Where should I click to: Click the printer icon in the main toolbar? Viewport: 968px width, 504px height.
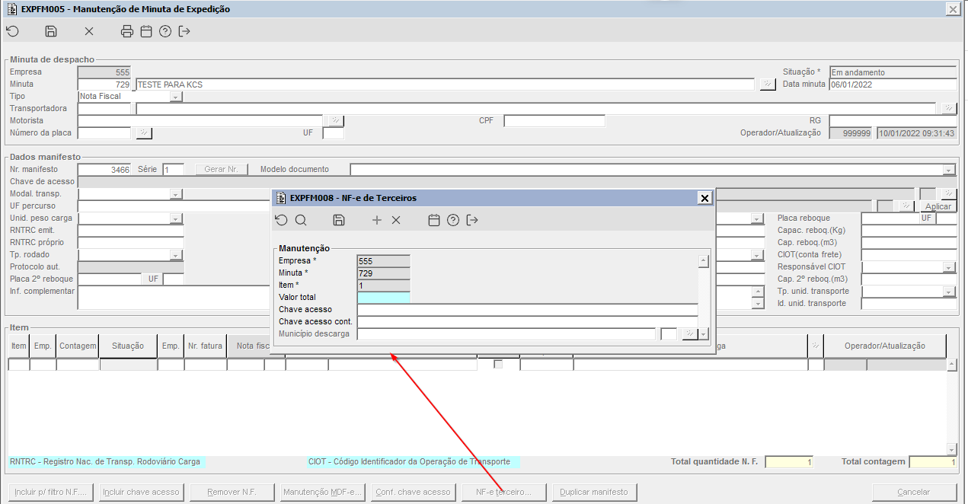(127, 31)
